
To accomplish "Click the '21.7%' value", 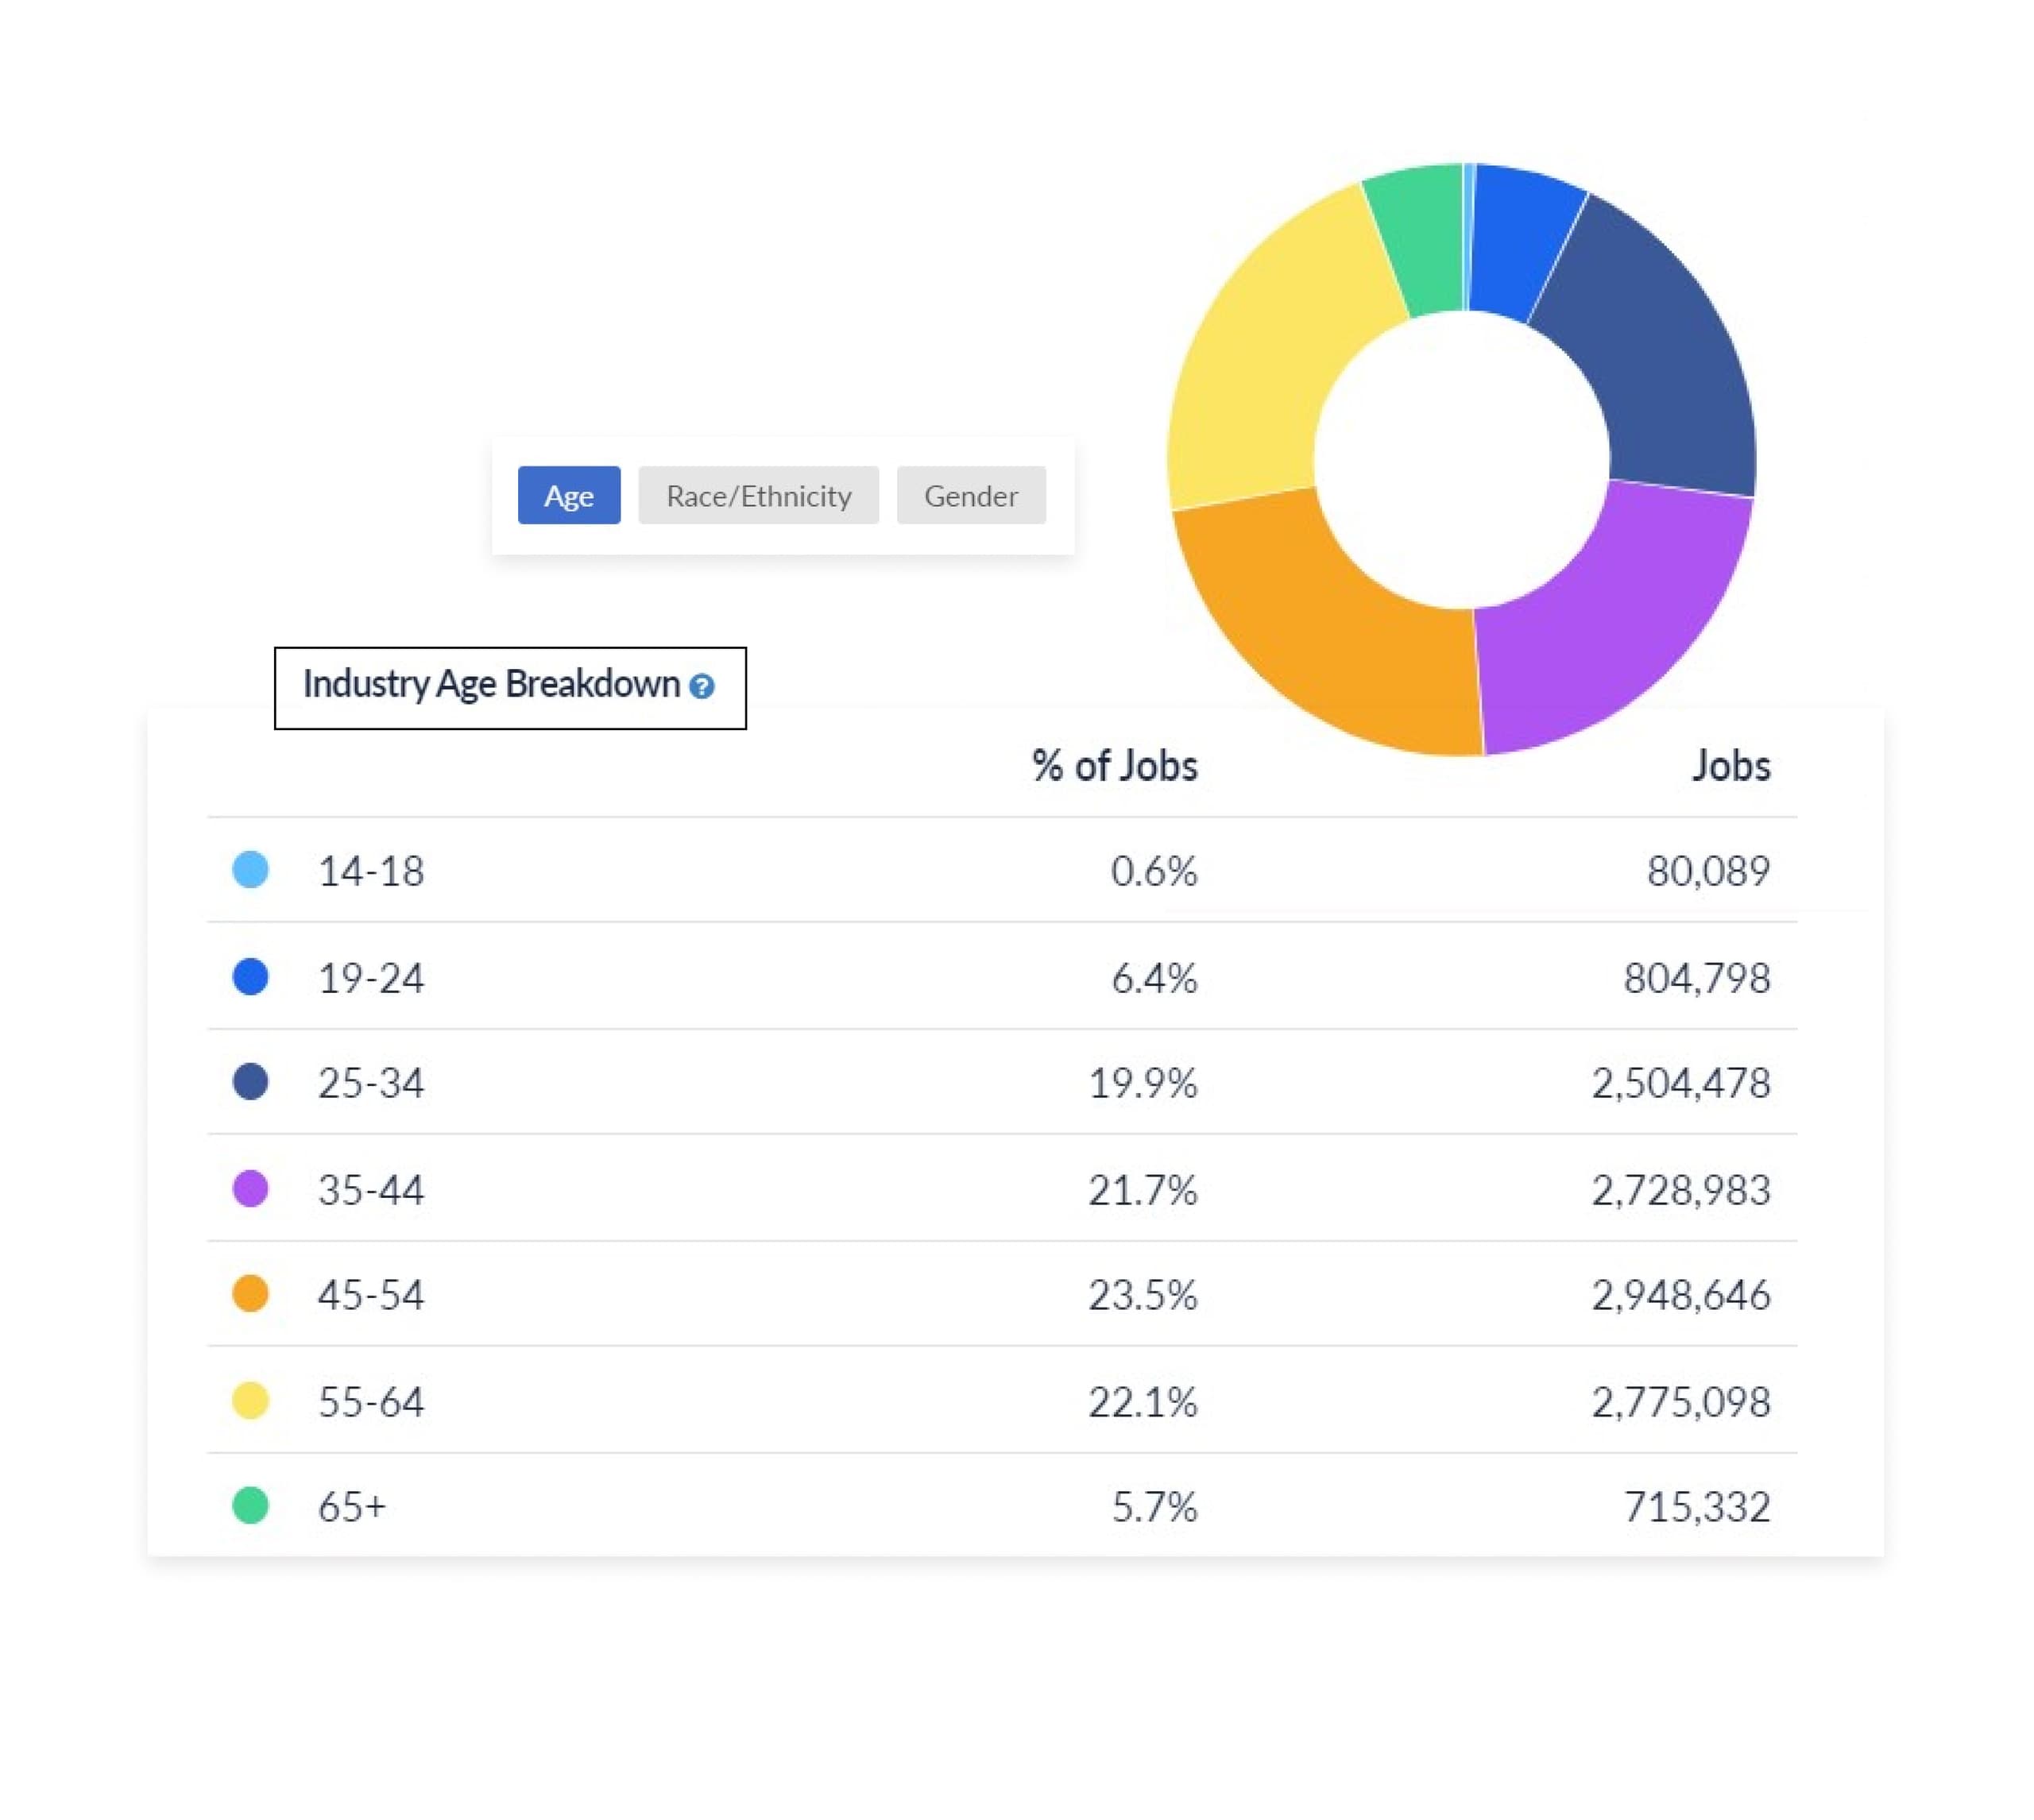I will [x=1143, y=1190].
